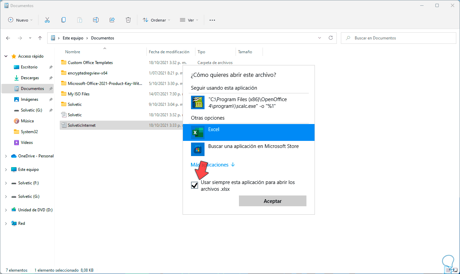Viewport: 460px width, 274px height.
Task: Refresh the Documentos folder view
Action: [x=331, y=38]
